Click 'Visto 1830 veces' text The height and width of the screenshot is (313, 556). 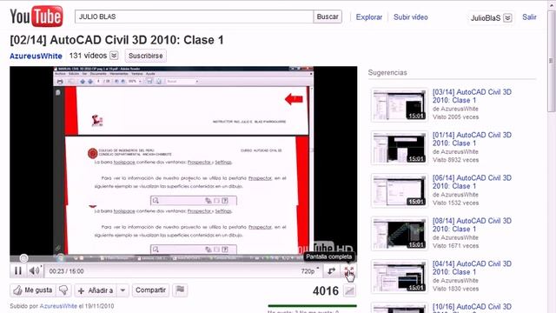455,289
